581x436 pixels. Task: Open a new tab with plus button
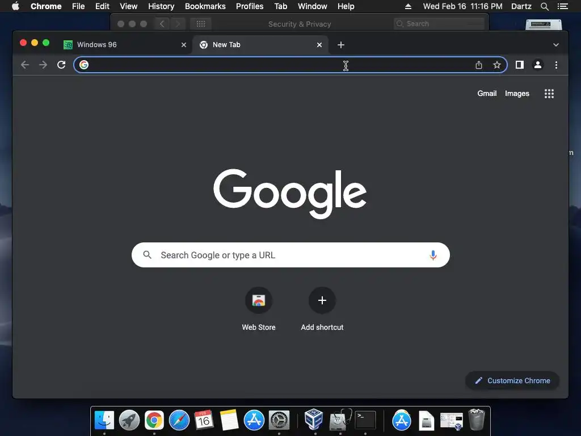click(x=341, y=45)
